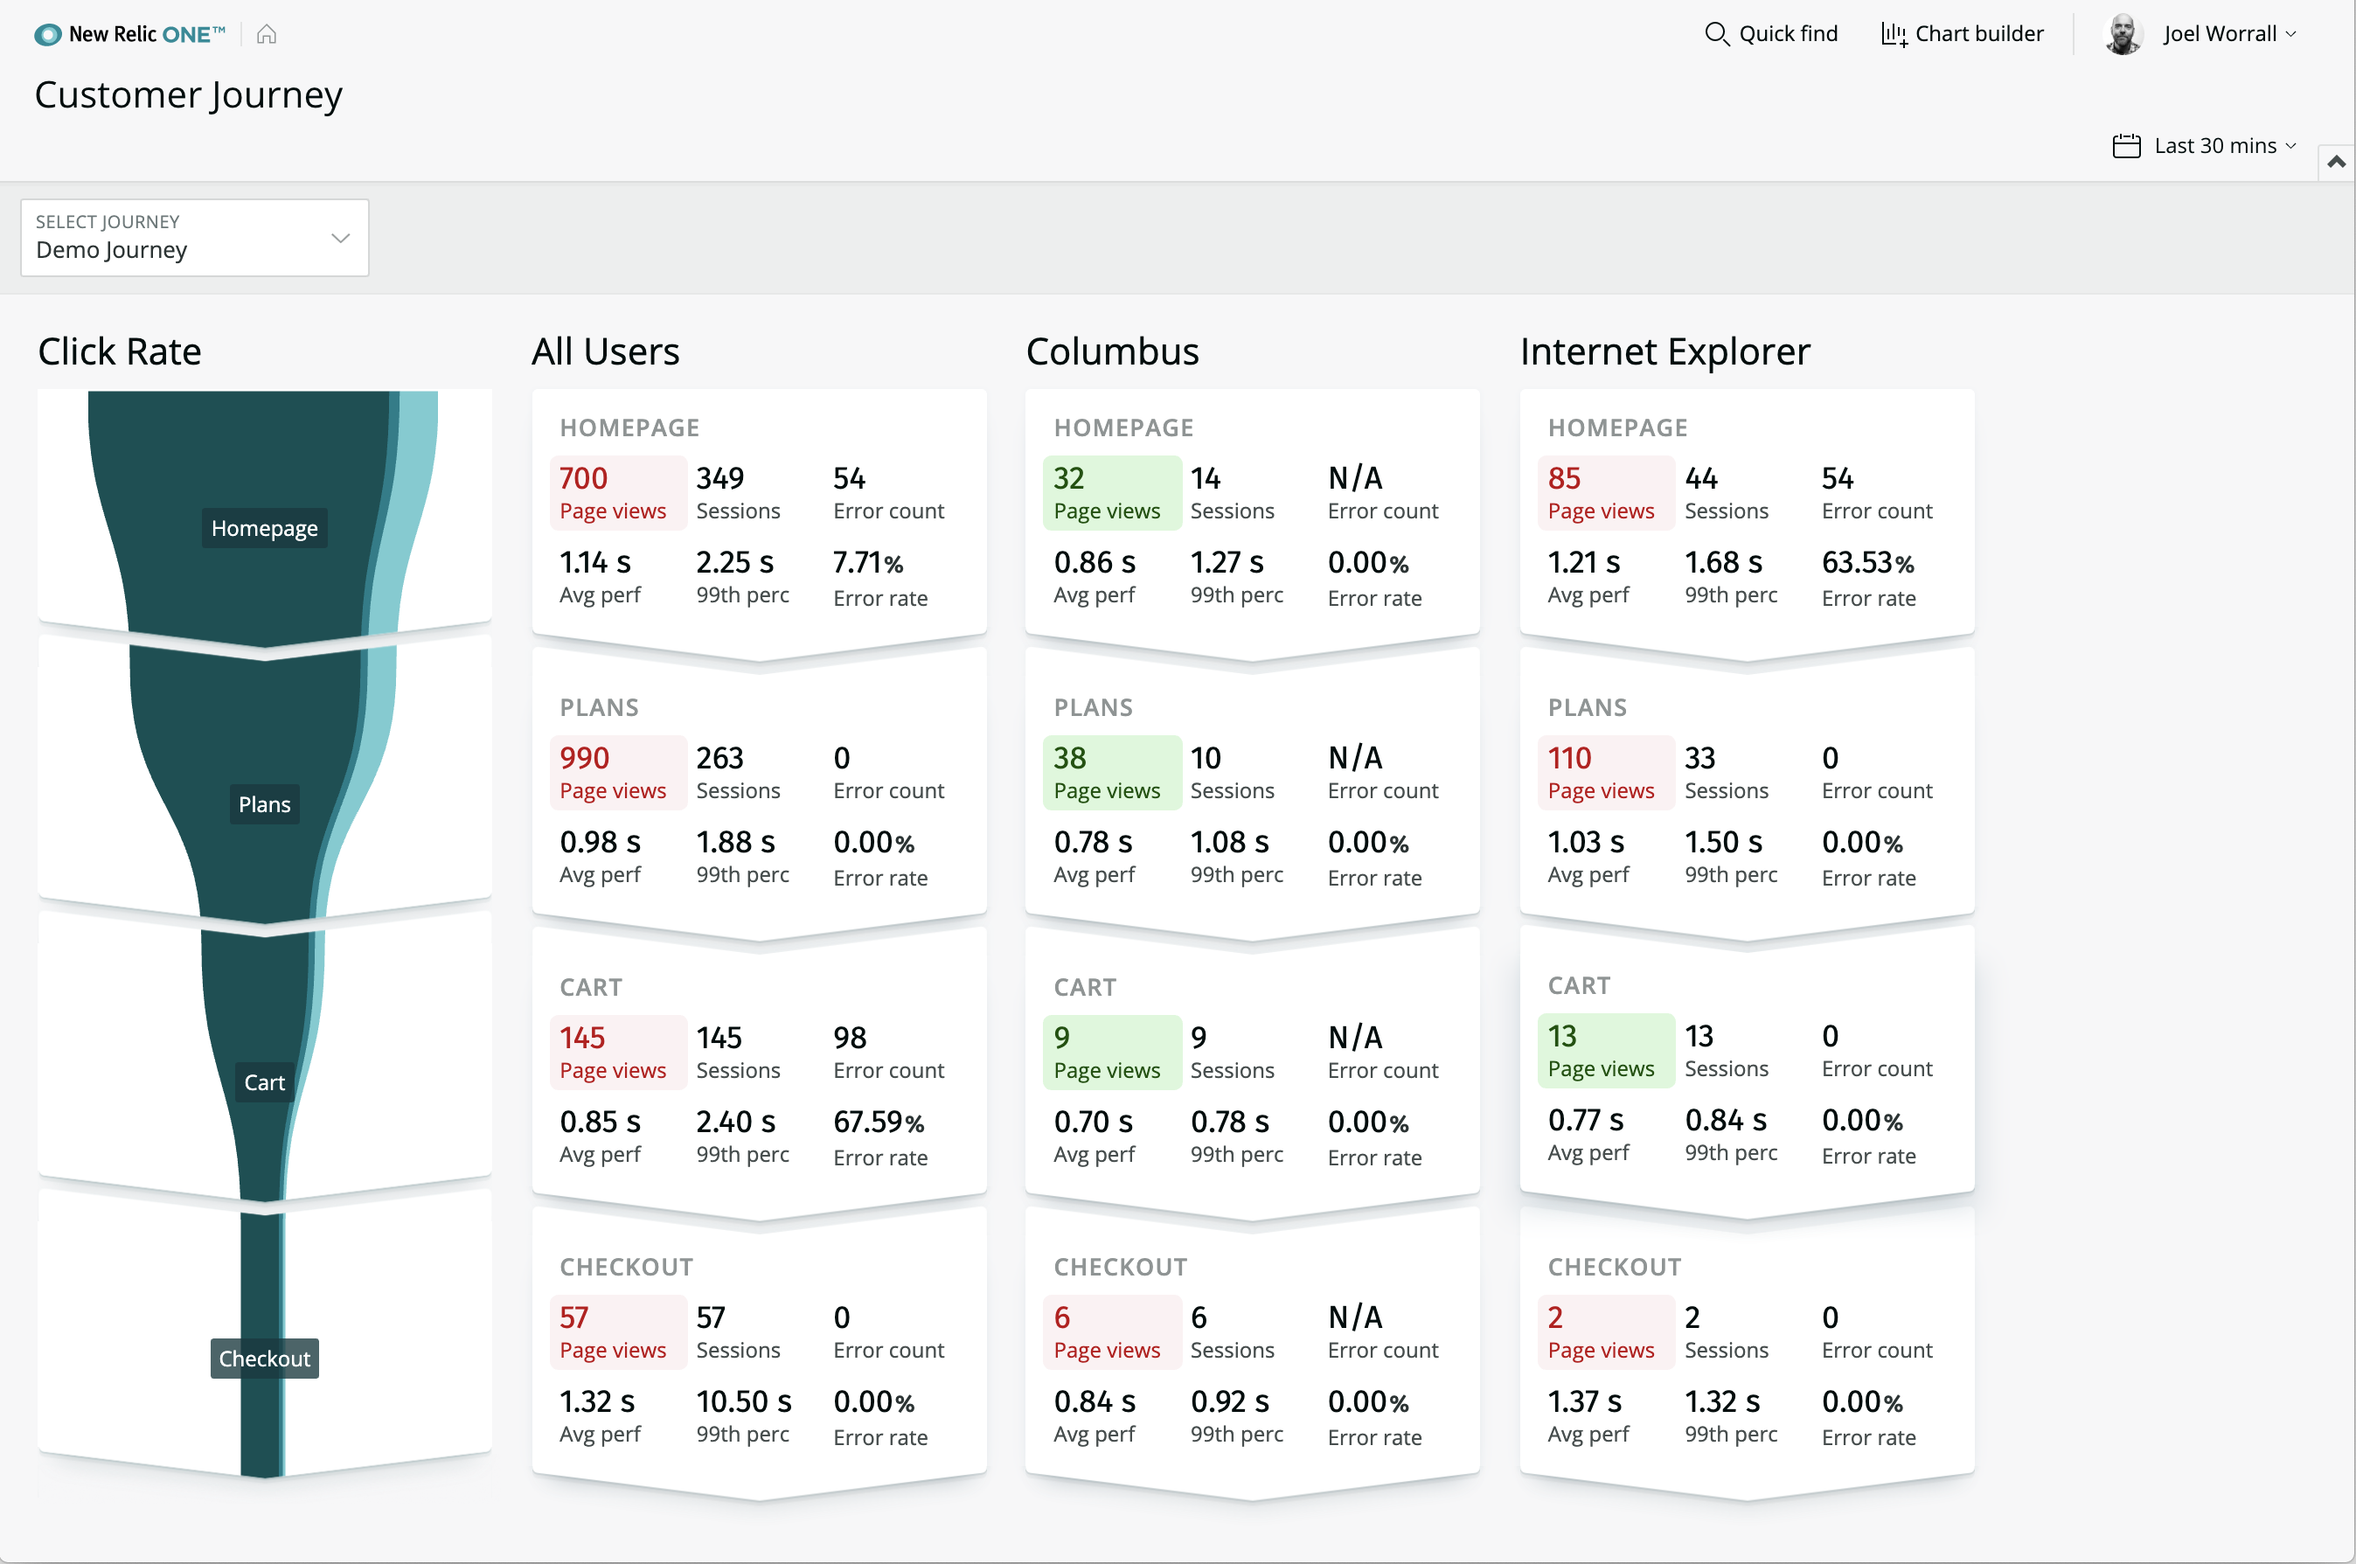
Task: Click the Quick find text
Action: coord(1788,34)
